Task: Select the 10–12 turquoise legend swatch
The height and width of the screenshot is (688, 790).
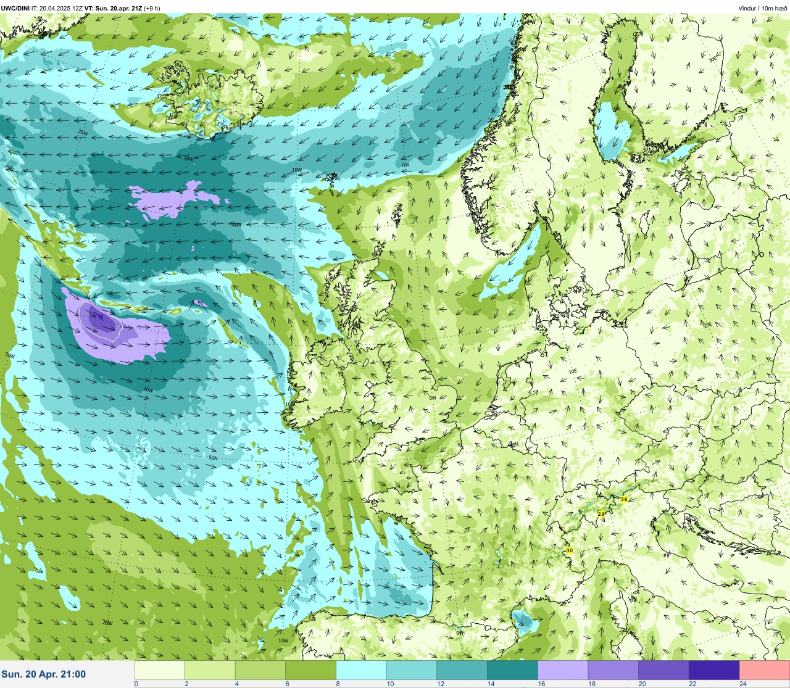Action: point(412,670)
